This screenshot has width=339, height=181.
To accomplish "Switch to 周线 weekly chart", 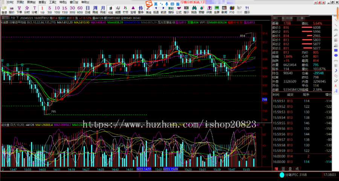I will pos(95,10).
